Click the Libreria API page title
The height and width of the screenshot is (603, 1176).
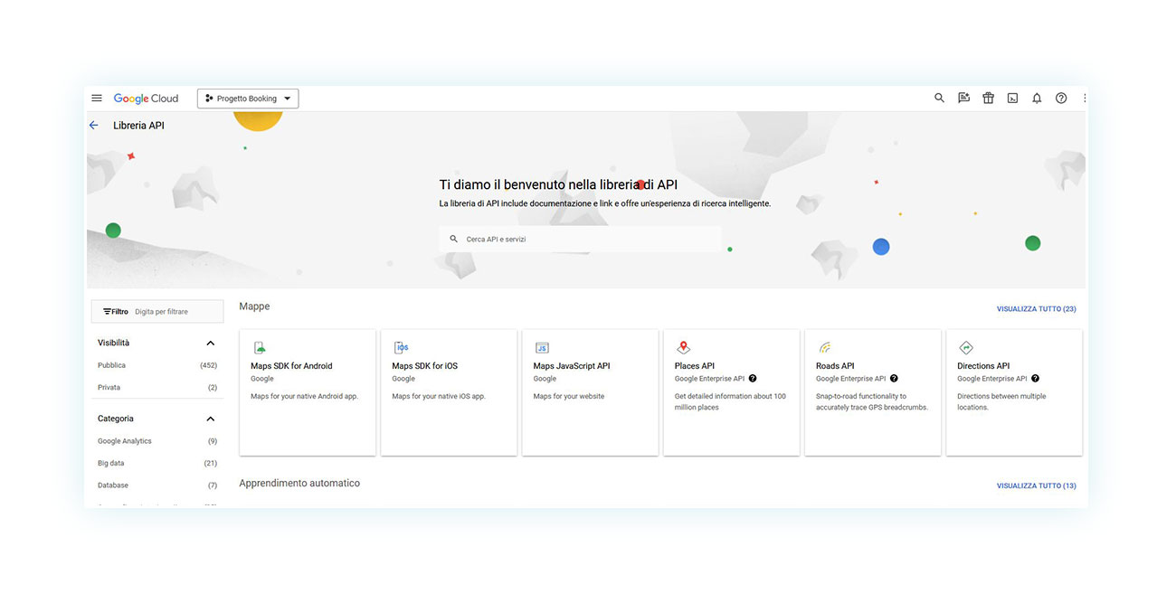click(x=138, y=126)
